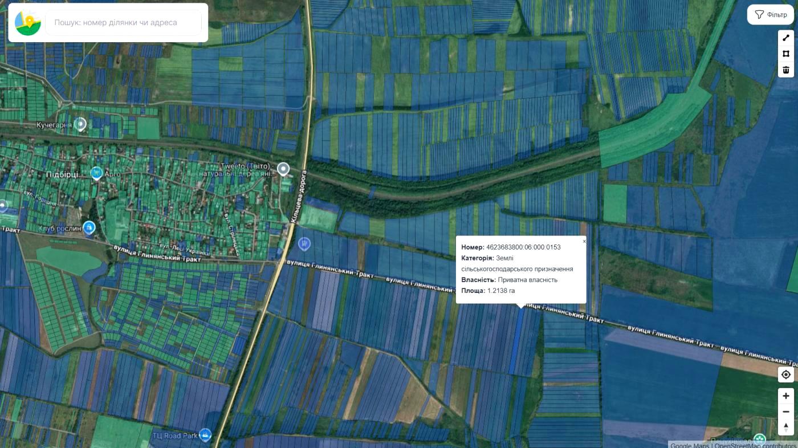Zoom out with the minus button

786,412
